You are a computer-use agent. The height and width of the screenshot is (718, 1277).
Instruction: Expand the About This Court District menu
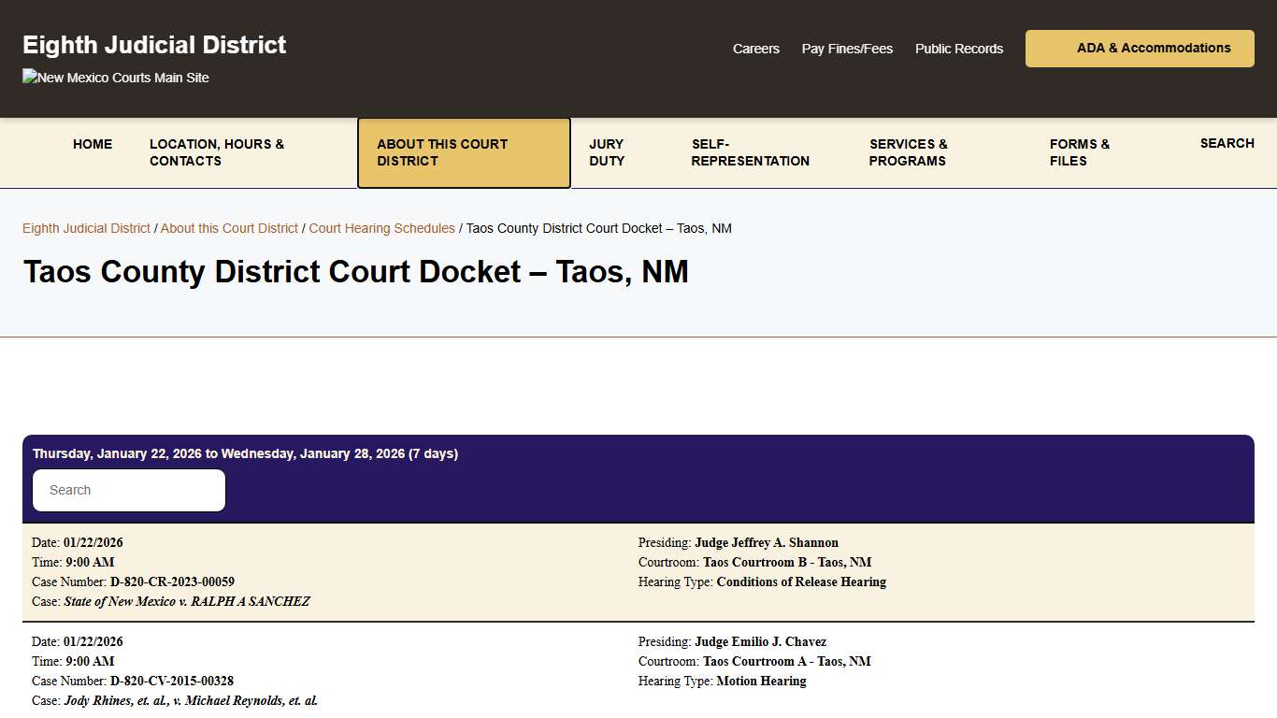point(464,152)
